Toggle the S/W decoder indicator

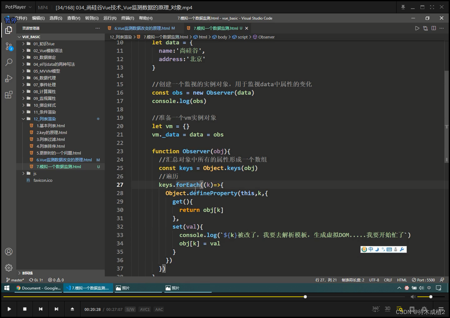tap(131, 309)
